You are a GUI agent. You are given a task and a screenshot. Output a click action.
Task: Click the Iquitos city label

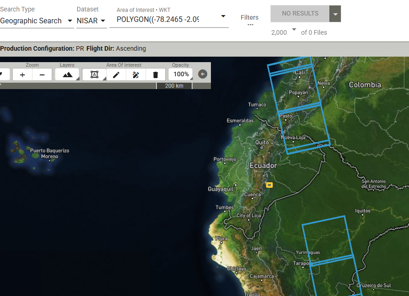click(363, 211)
